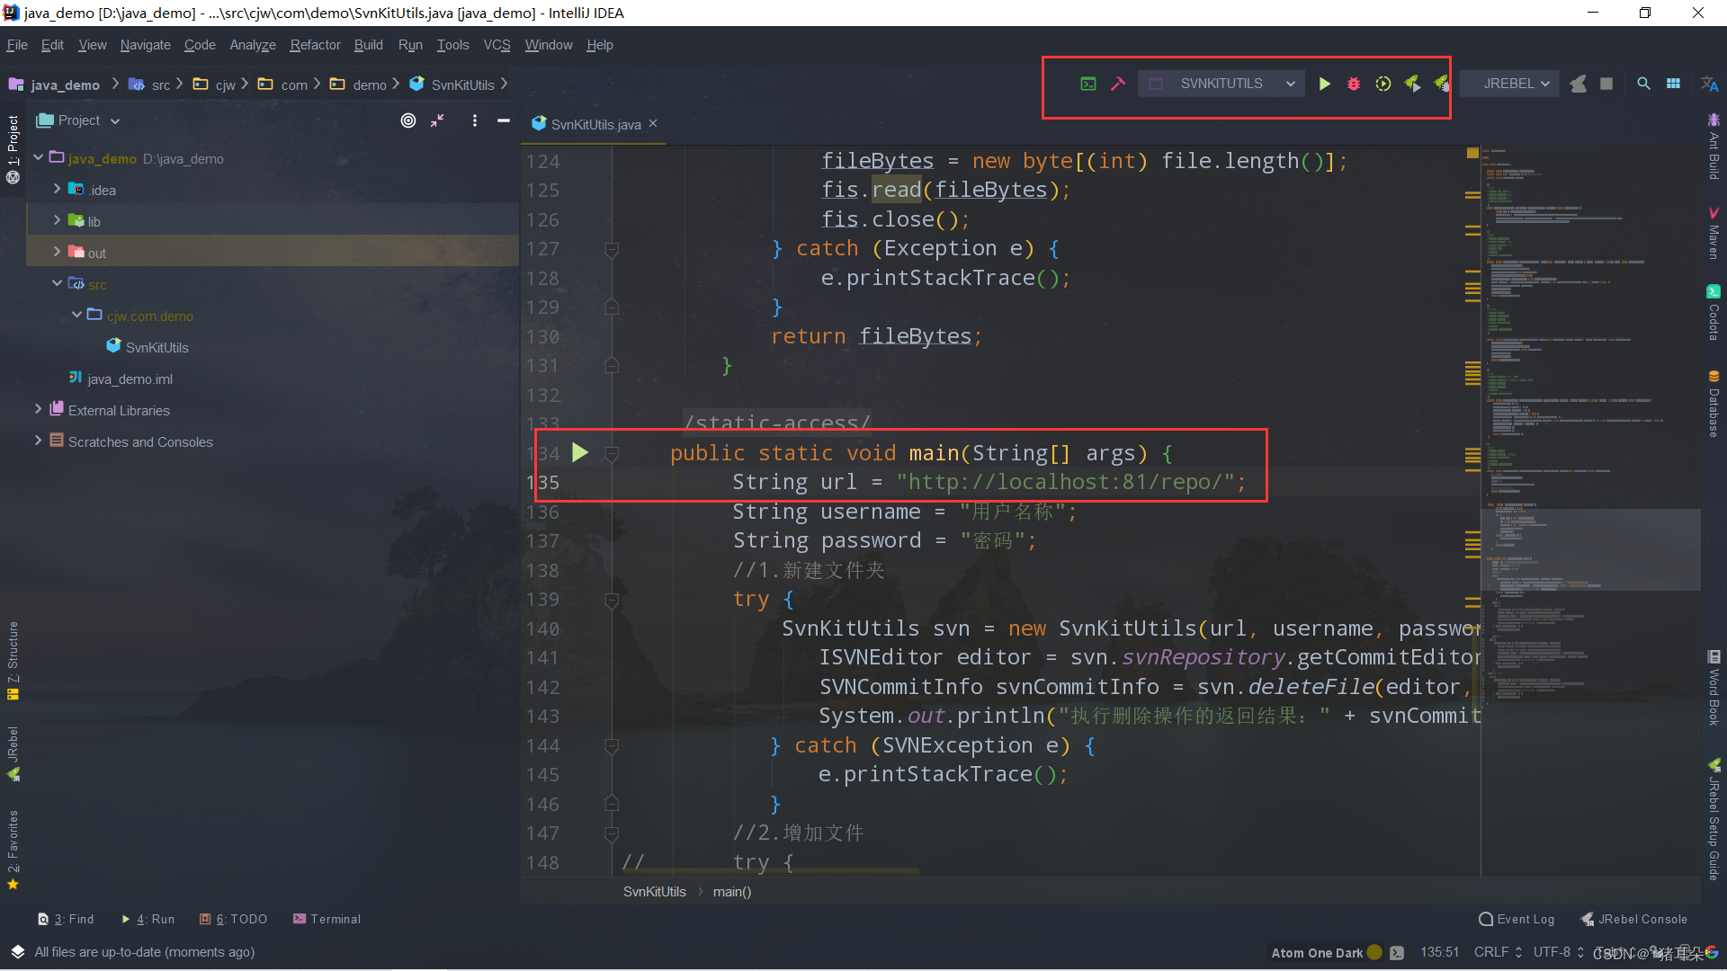Open the JREBEL dropdown
Viewport: 1727px width, 971px height.
1516,84
